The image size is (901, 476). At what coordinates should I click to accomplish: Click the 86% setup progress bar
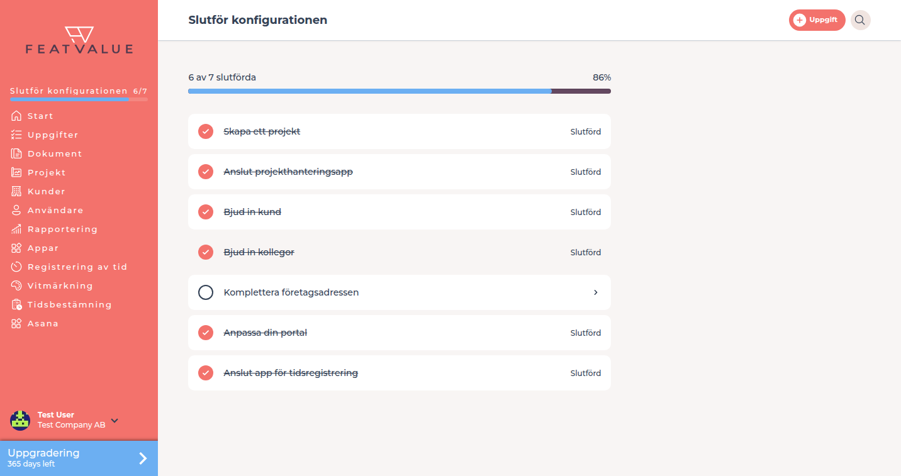tap(400, 91)
